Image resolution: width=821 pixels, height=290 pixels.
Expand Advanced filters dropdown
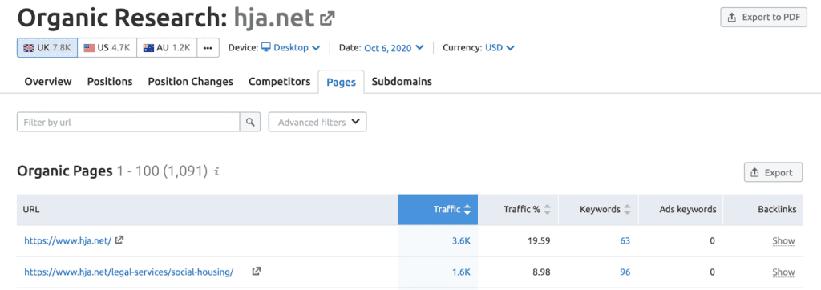click(x=317, y=122)
